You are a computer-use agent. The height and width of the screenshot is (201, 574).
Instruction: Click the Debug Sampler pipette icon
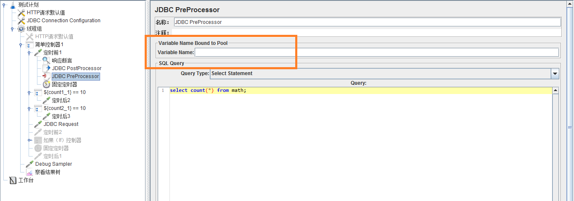(29, 164)
